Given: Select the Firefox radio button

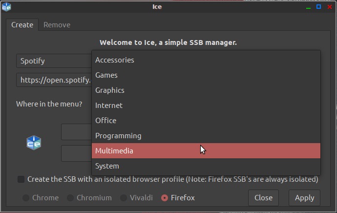Looking at the screenshot, I should tap(165, 198).
